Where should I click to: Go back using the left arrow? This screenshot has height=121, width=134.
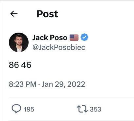pyautogui.click(x=14, y=14)
